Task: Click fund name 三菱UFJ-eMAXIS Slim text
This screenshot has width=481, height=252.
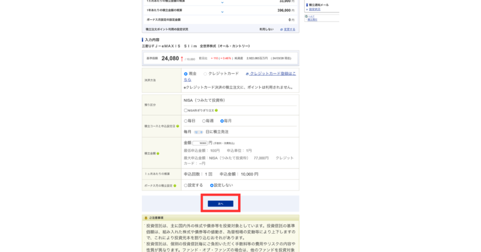Action: click(x=196, y=46)
